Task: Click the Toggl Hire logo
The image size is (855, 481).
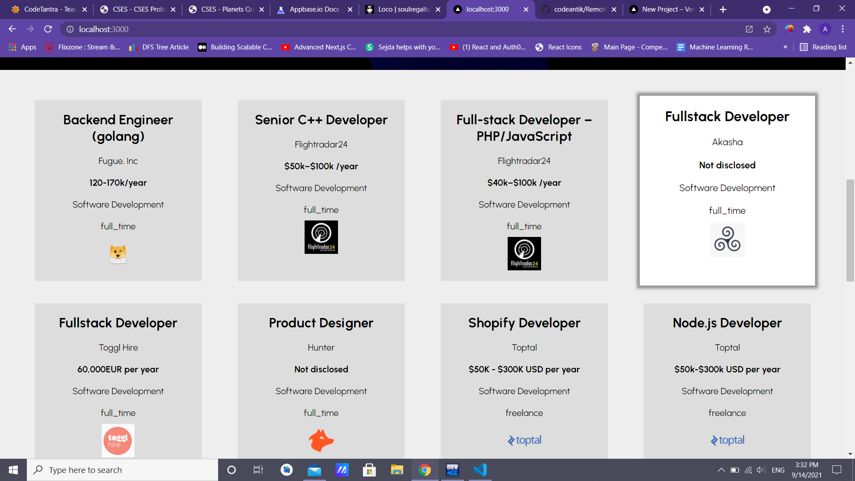Action: (x=118, y=440)
